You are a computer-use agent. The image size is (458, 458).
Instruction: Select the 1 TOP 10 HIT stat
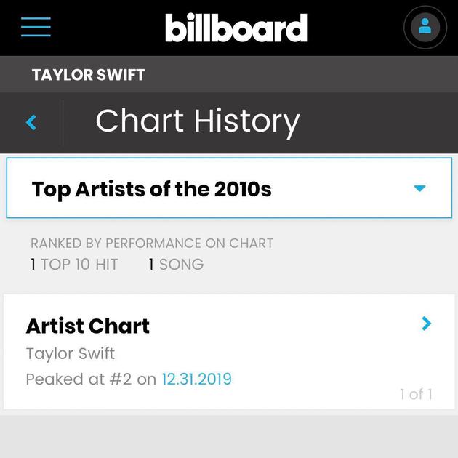coord(74,265)
